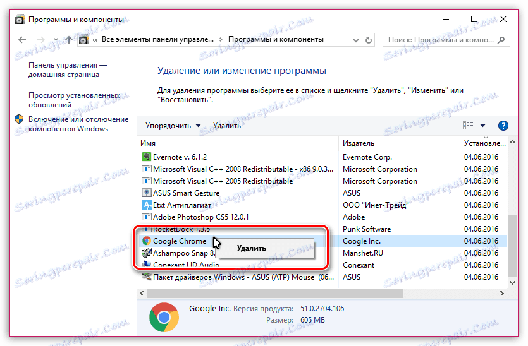528x346 pixels.
Task: Click the Visual C++ 2005 Redistributable icon
Action: [147, 181]
